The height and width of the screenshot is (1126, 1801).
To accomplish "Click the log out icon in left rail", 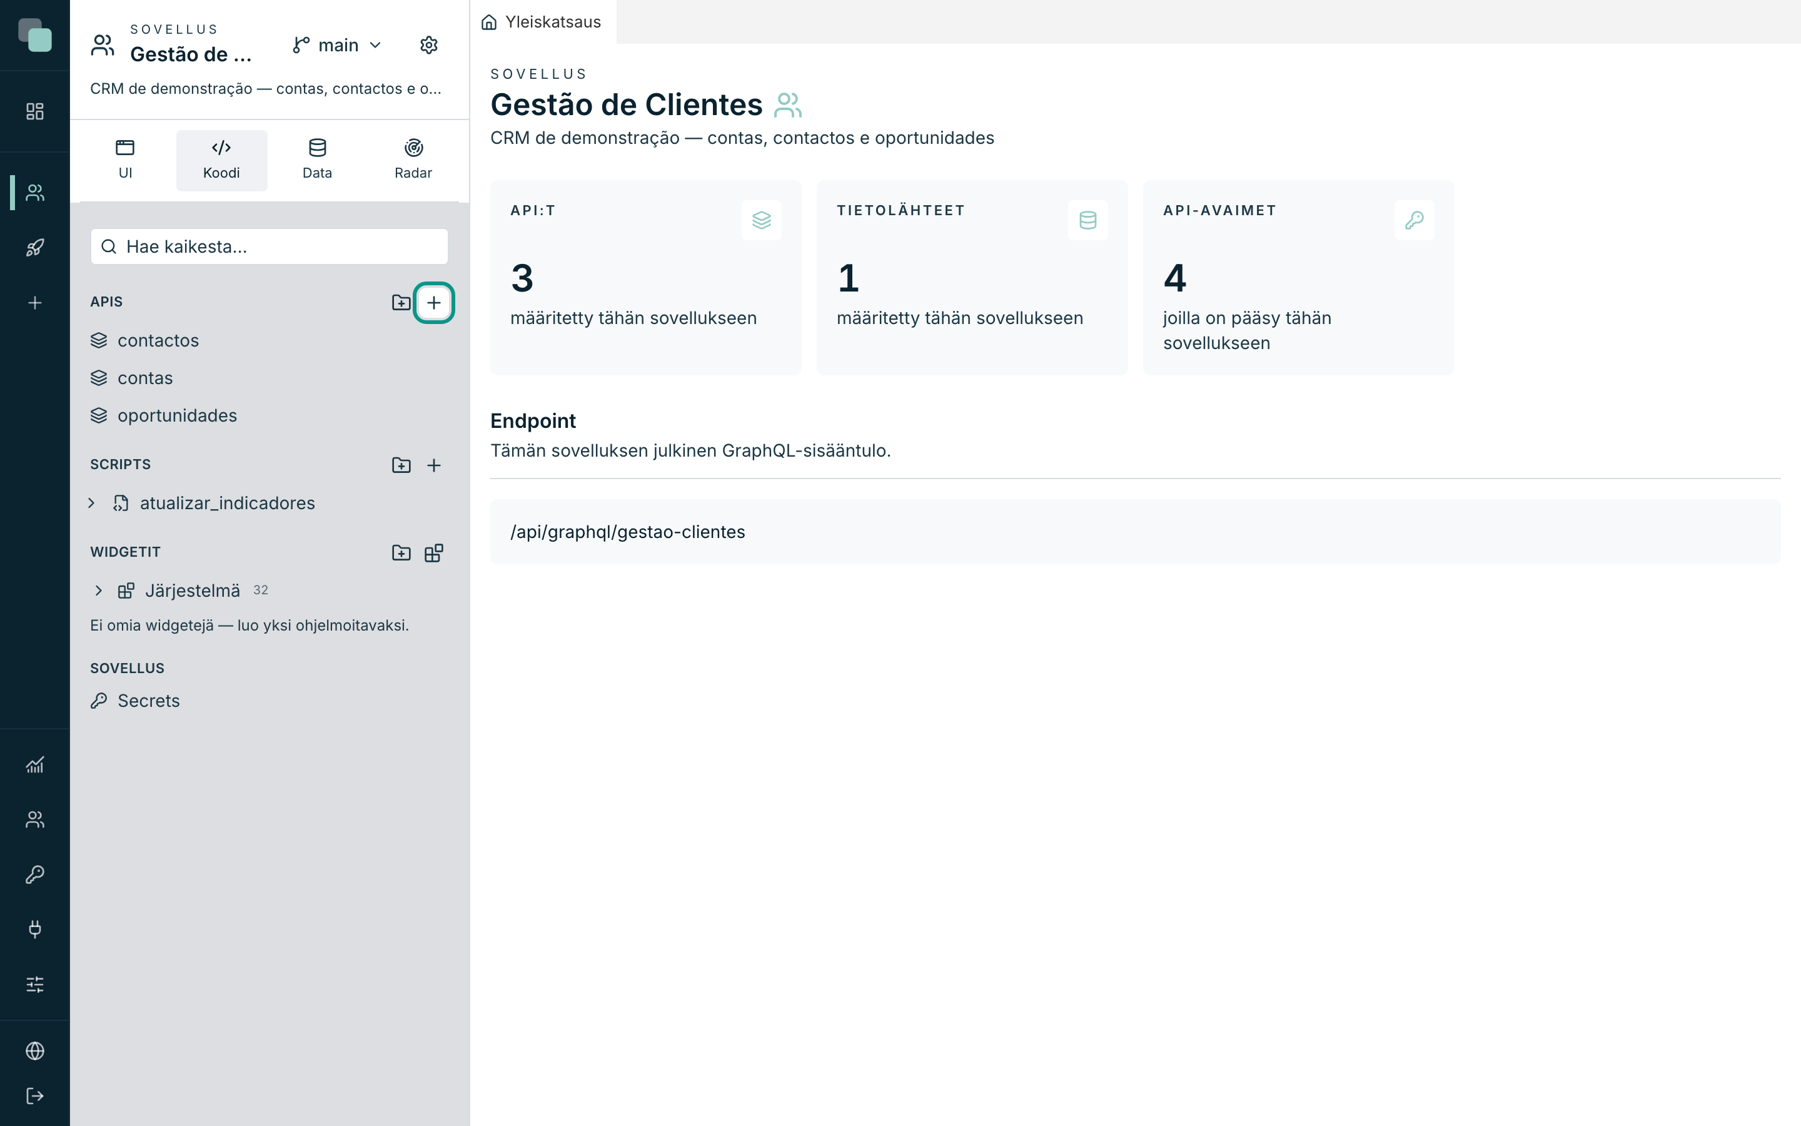I will pyautogui.click(x=35, y=1096).
